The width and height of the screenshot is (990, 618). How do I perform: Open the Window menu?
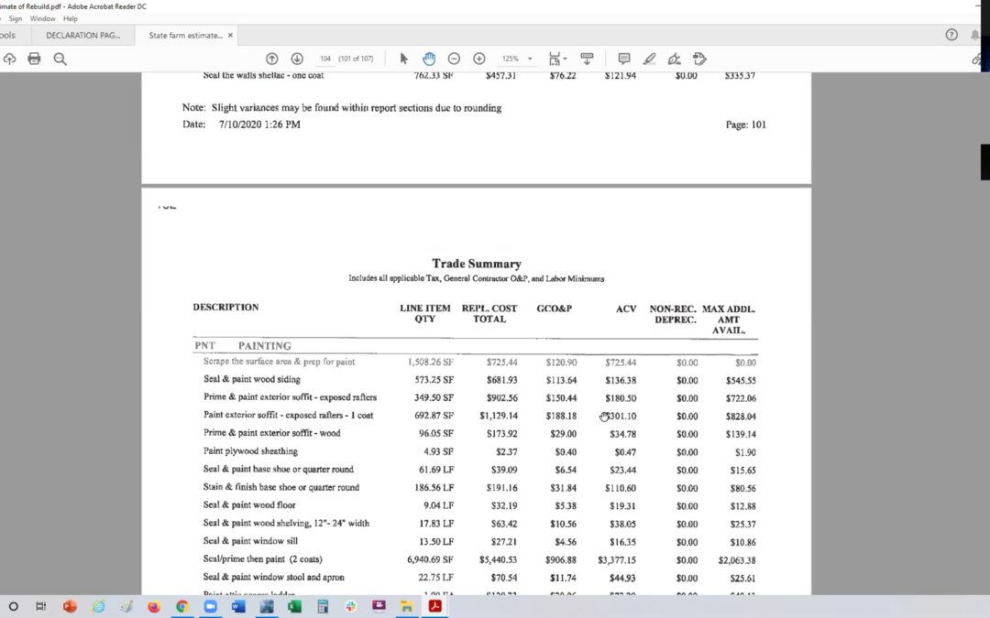[x=42, y=18]
